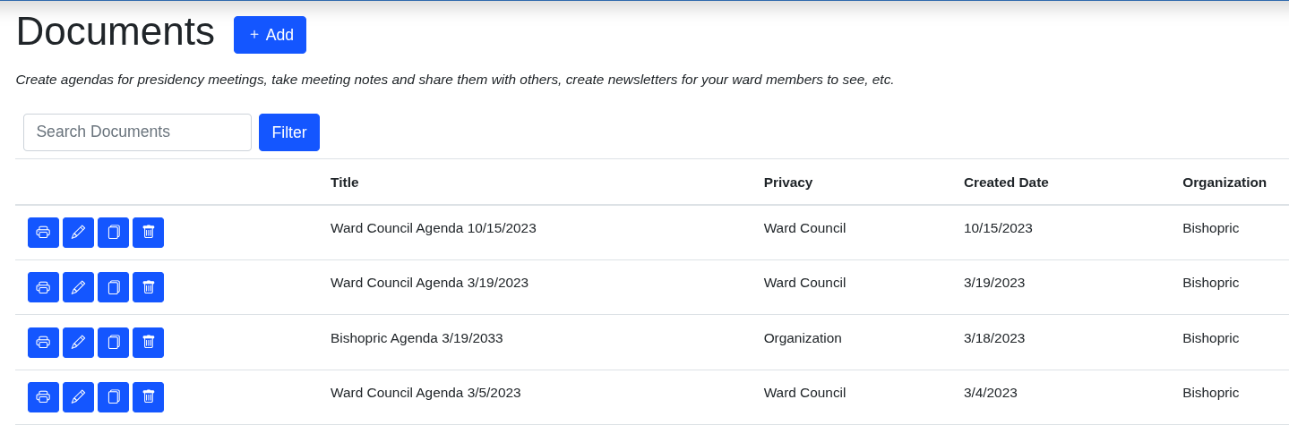
Task: Edit the Ward Council Agenda 3/5/2023 document
Action: pyautogui.click(x=78, y=397)
